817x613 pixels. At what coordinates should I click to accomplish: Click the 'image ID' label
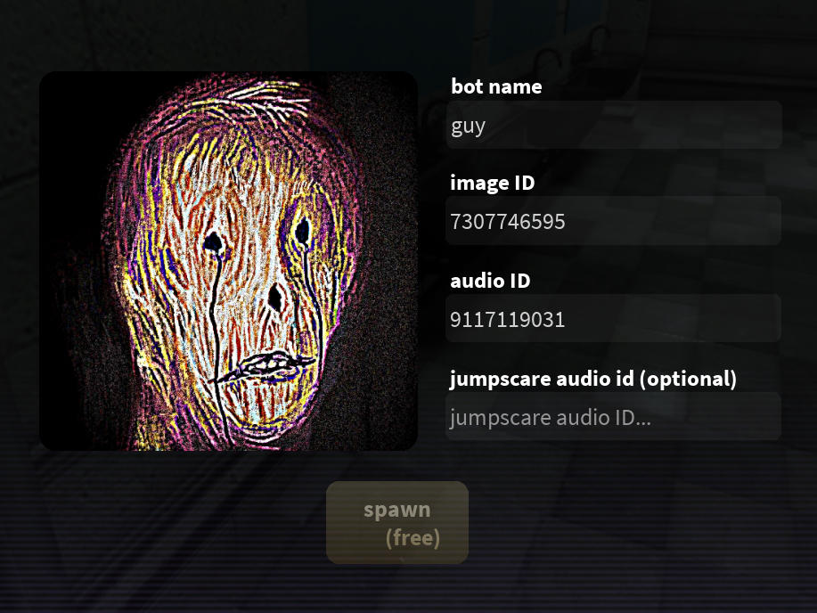click(493, 183)
